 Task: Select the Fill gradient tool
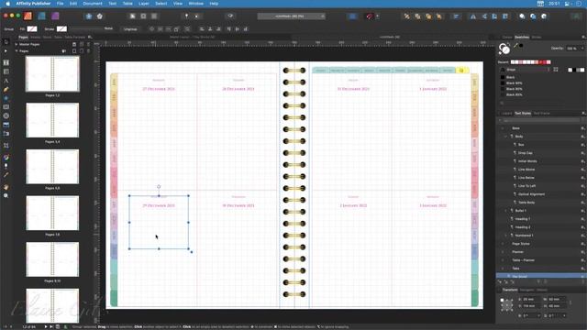point(6,158)
